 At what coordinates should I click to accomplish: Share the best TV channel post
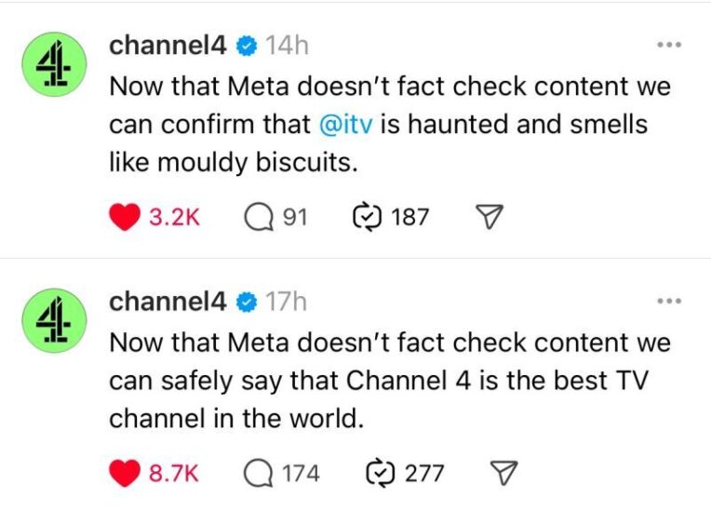[x=503, y=473]
